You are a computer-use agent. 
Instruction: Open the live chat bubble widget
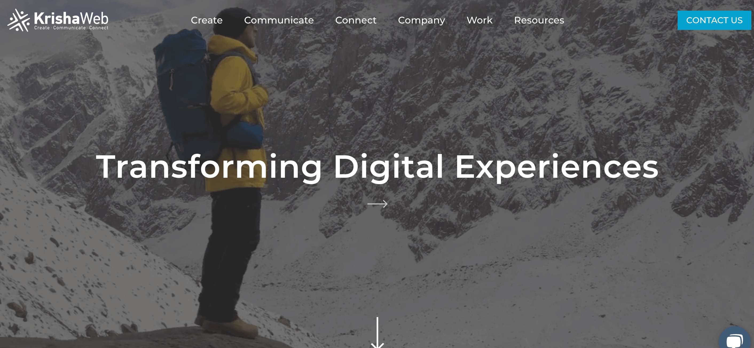[x=735, y=338]
